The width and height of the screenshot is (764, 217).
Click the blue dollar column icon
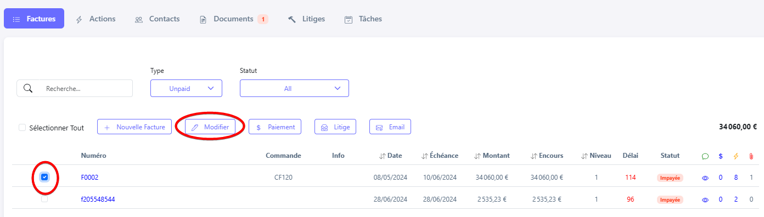click(x=720, y=156)
